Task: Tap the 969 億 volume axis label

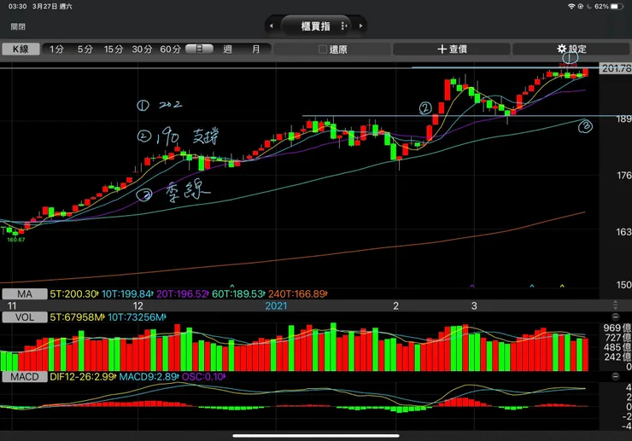Action: [x=617, y=328]
